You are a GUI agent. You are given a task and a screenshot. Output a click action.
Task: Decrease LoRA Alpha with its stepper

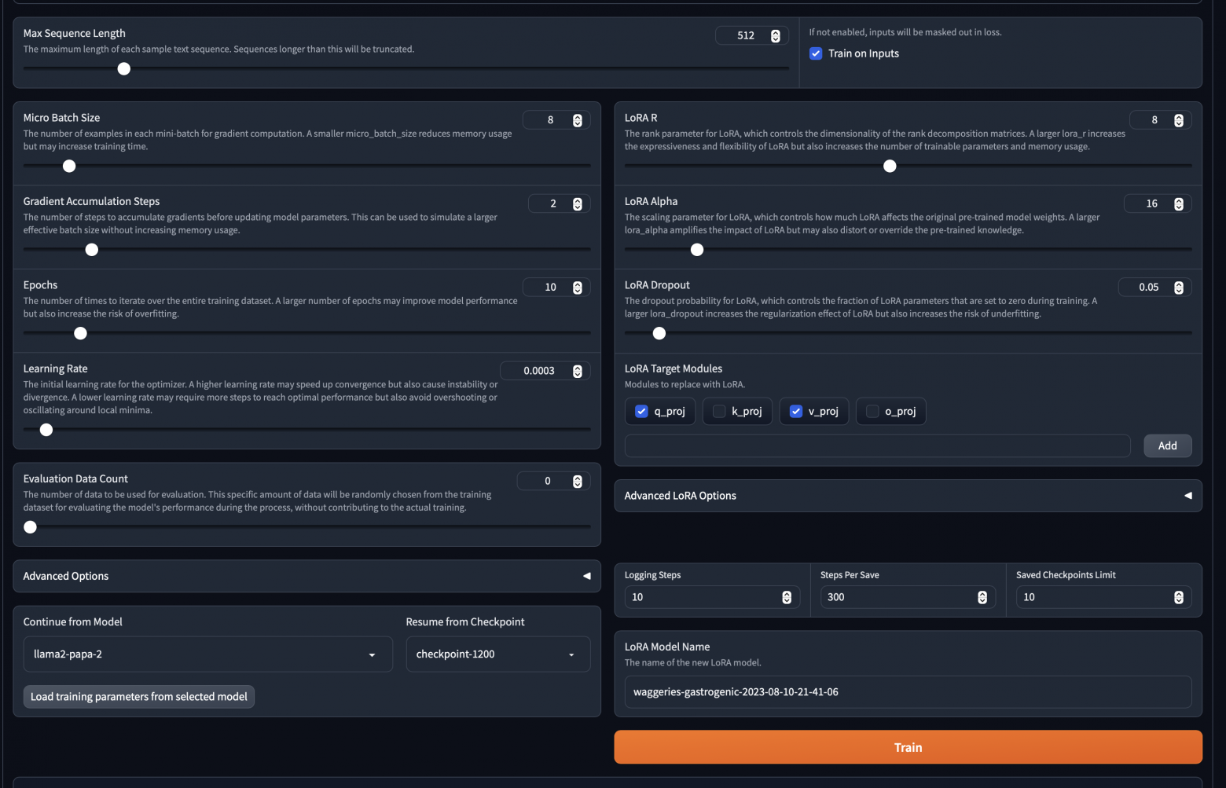pos(1179,206)
